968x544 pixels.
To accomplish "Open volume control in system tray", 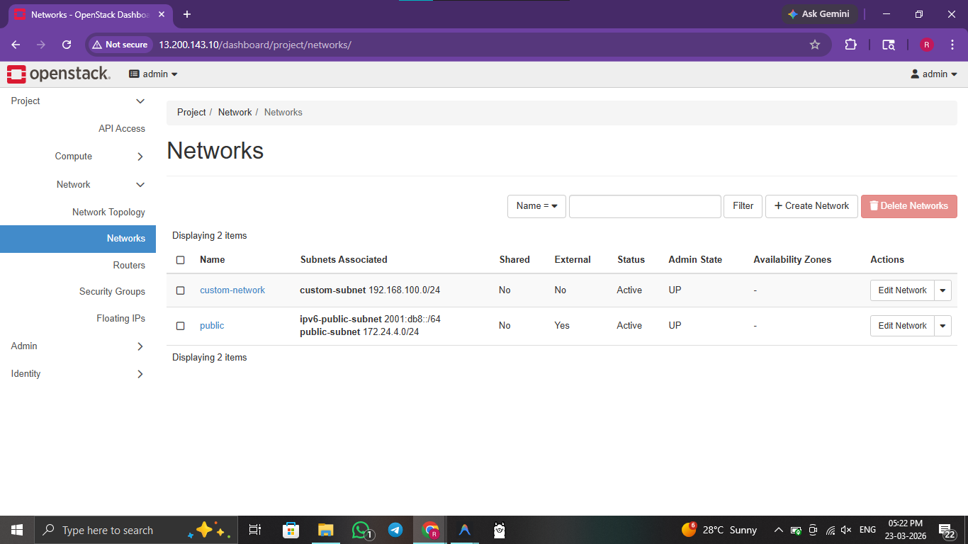I will (846, 530).
